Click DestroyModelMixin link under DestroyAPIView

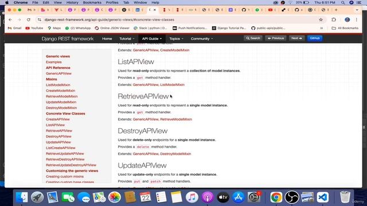pos(175,154)
